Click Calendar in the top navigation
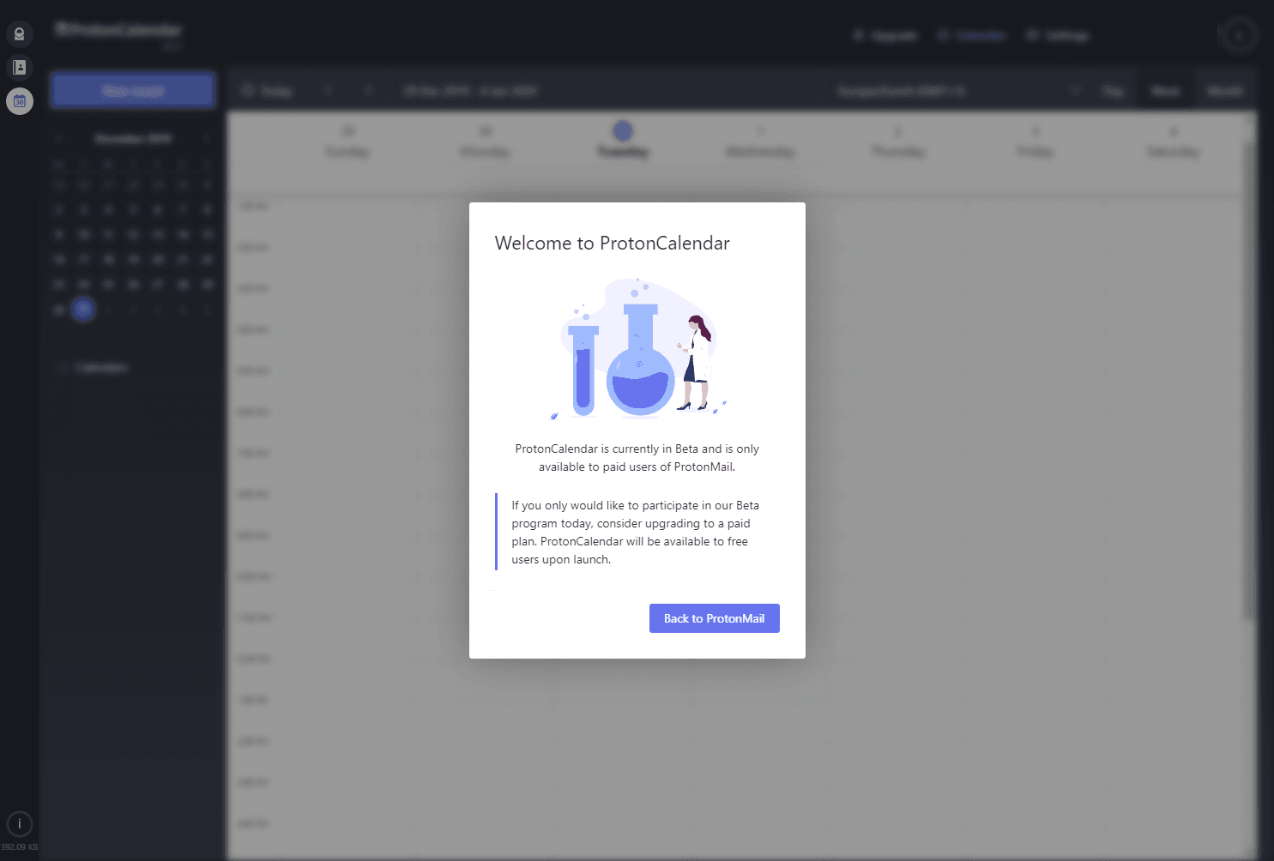 (x=972, y=35)
